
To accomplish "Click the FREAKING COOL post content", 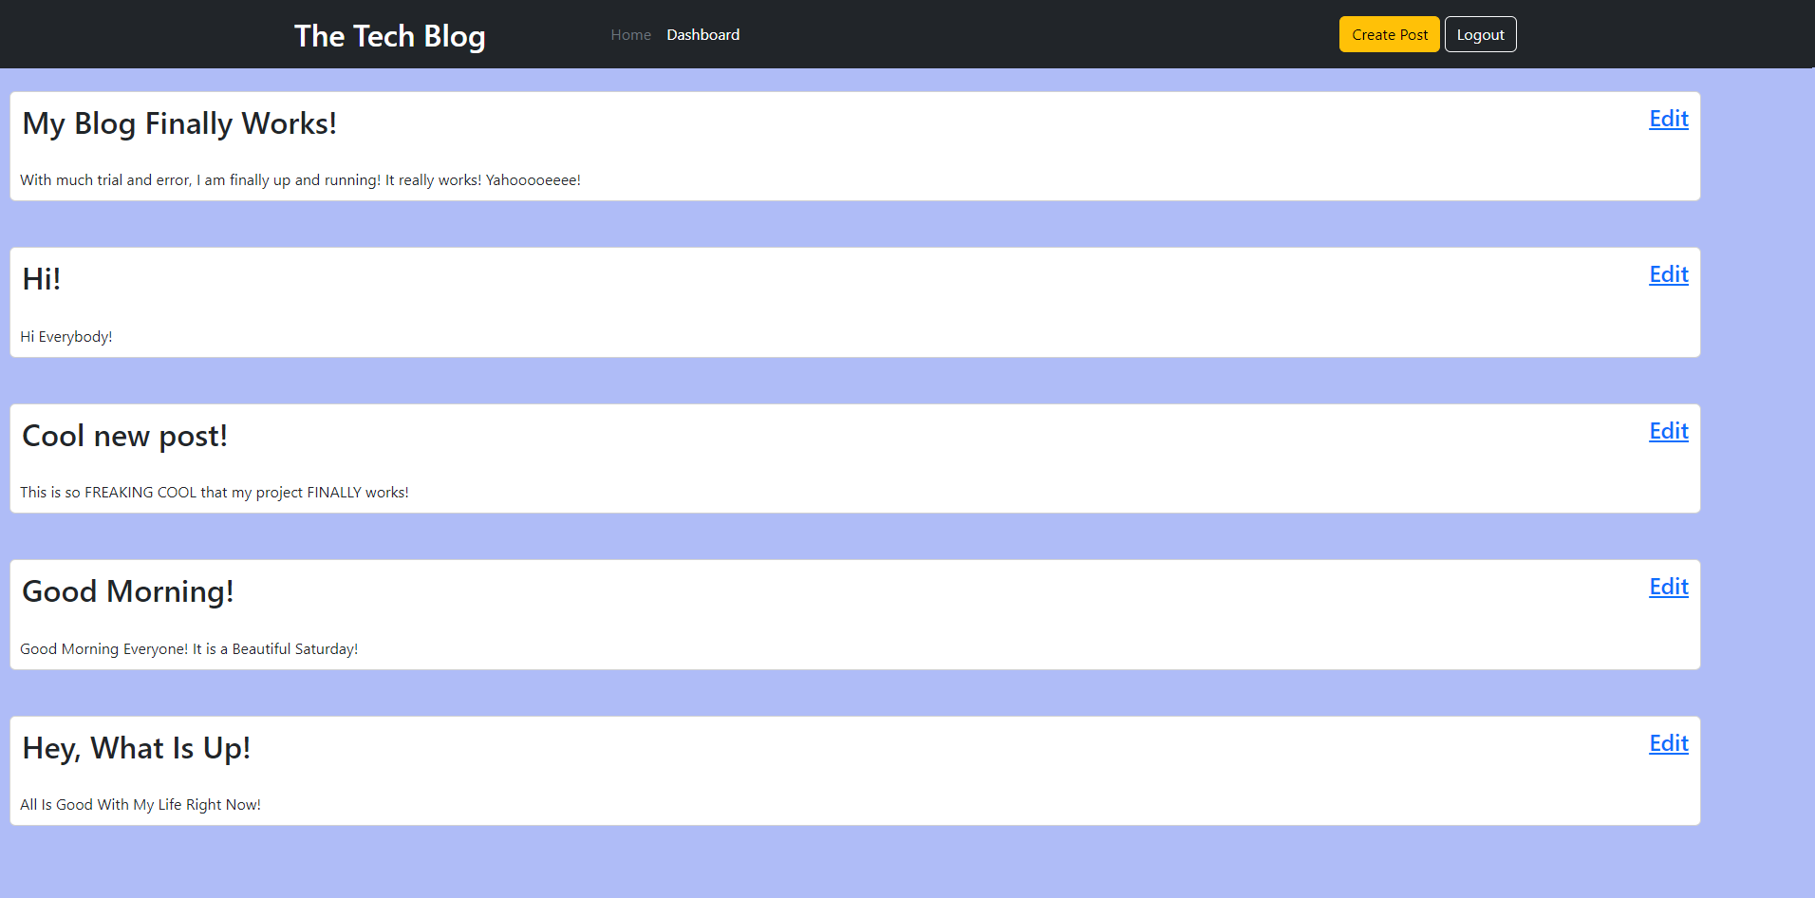I will click(x=215, y=492).
